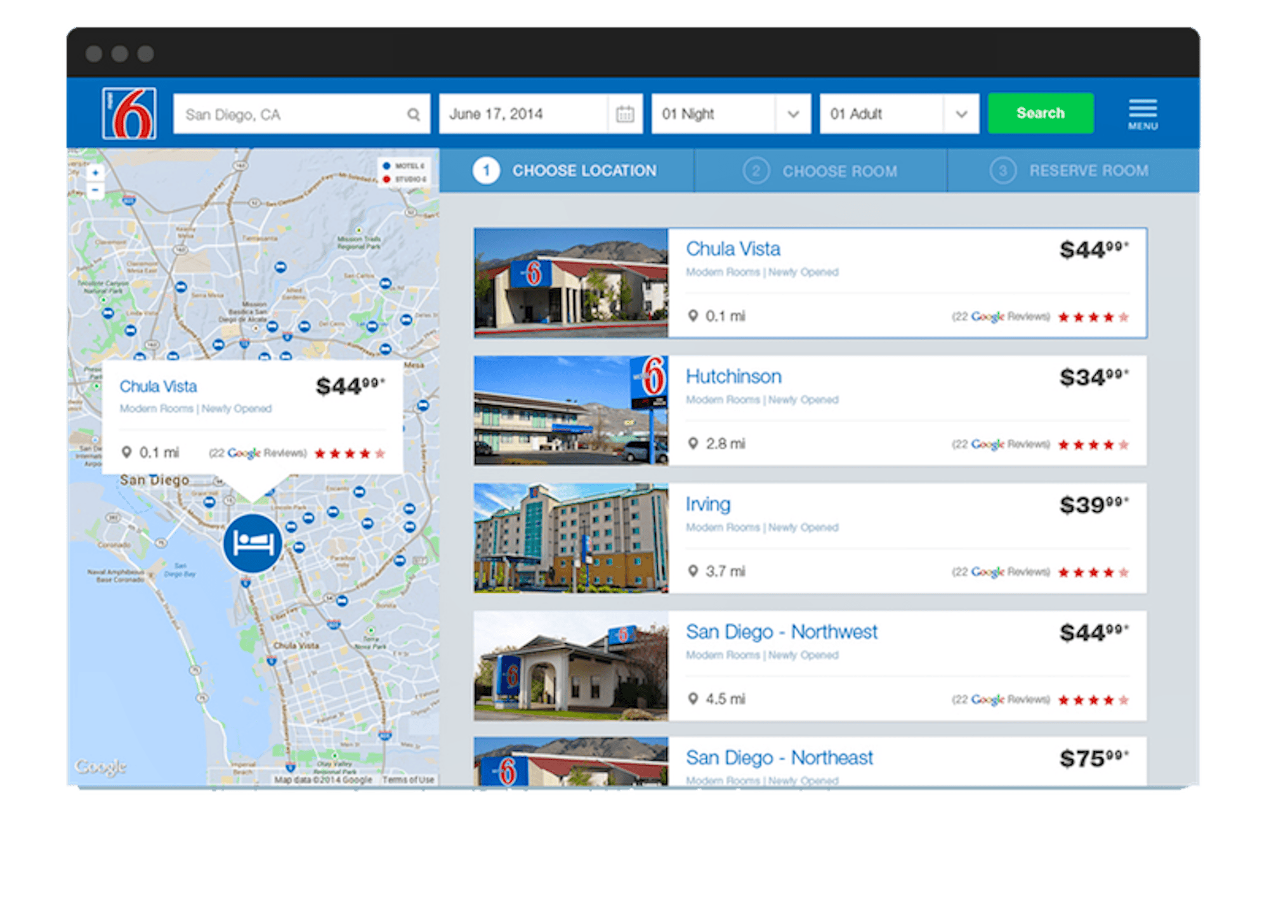Image resolution: width=1269 pixels, height=912 pixels.
Task: Toggle the blue MOTEL 6 legend marker
Action: [x=388, y=166]
